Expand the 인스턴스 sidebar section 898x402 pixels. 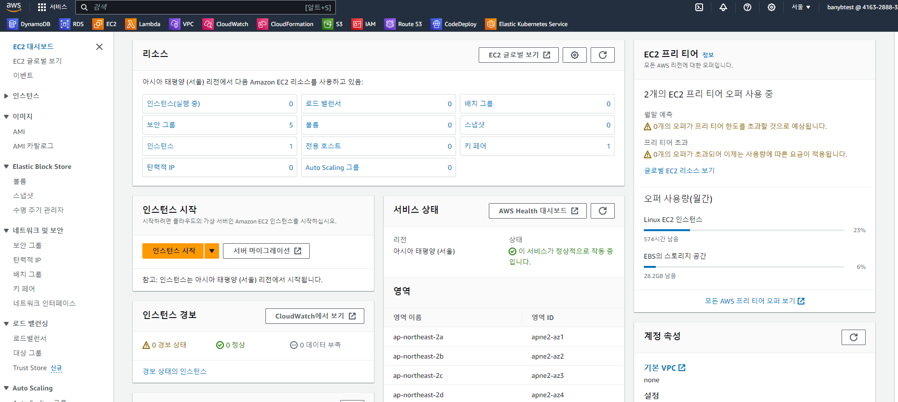pyautogui.click(x=6, y=96)
